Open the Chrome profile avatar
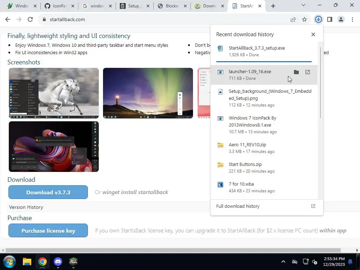The width and height of the screenshot is (360, 270). pos(341,20)
